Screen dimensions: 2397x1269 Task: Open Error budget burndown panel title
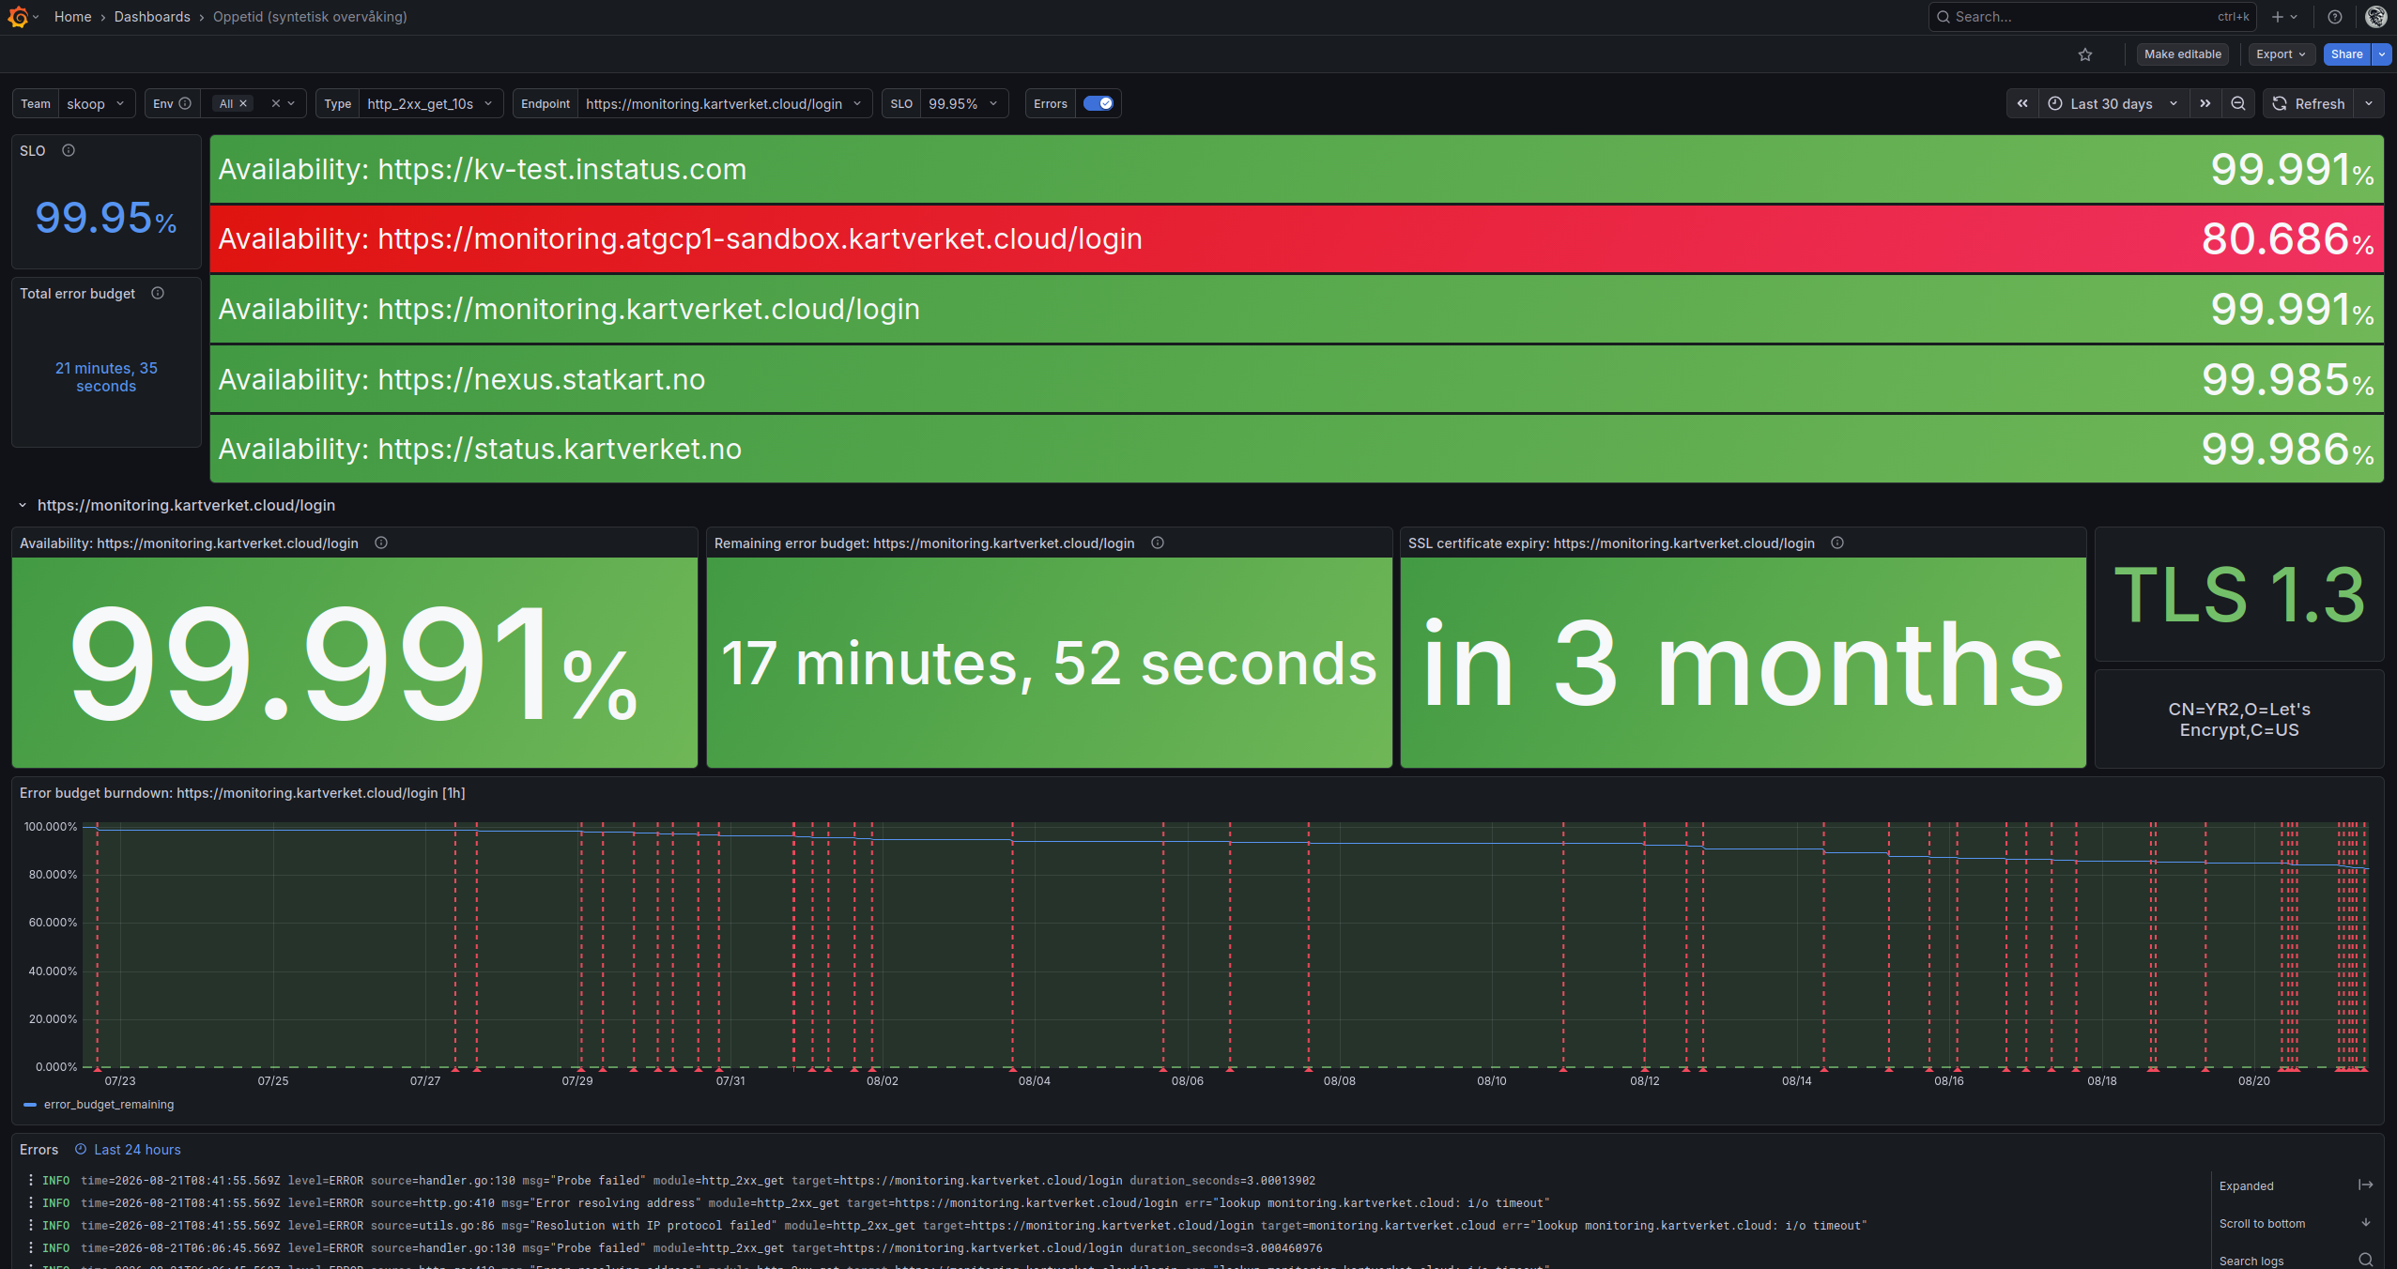[242, 793]
